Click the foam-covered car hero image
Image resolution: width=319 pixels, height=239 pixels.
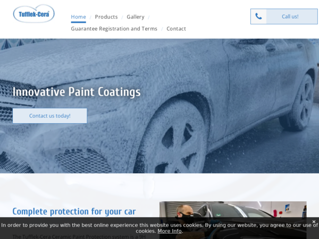click(159, 106)
